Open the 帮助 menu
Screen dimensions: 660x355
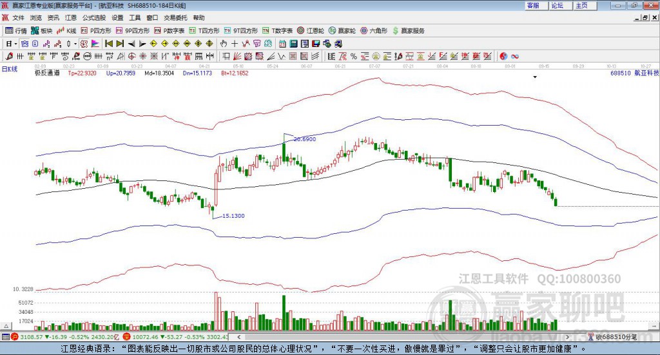point(199,17)
